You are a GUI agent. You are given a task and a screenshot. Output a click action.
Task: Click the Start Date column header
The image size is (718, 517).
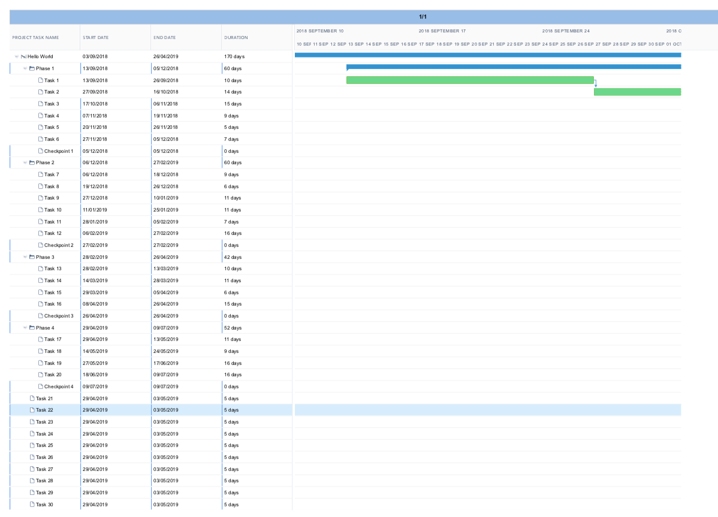point(96,38)
